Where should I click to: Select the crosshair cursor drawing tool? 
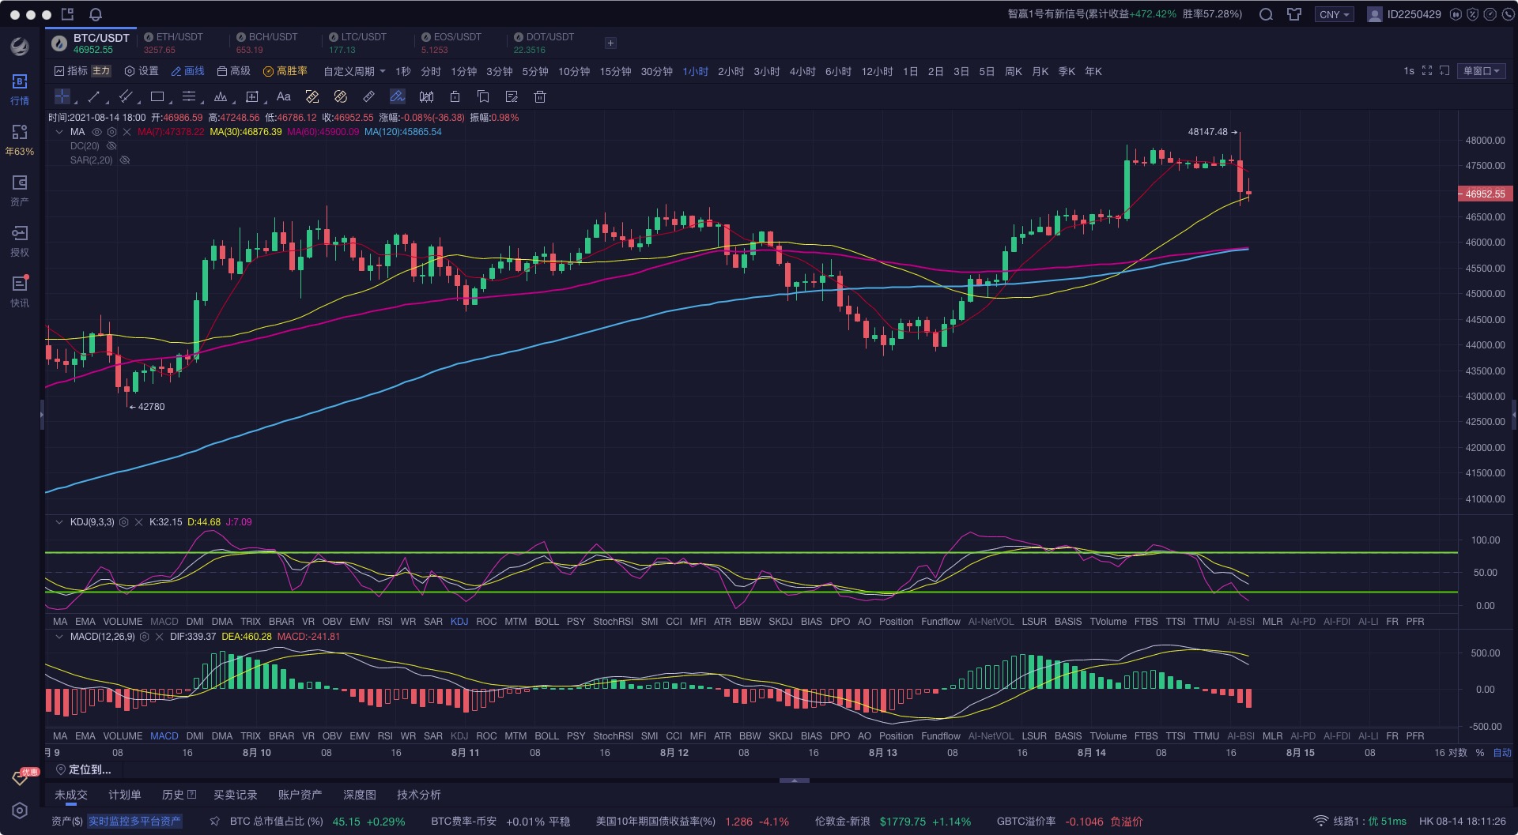point(62,96)
